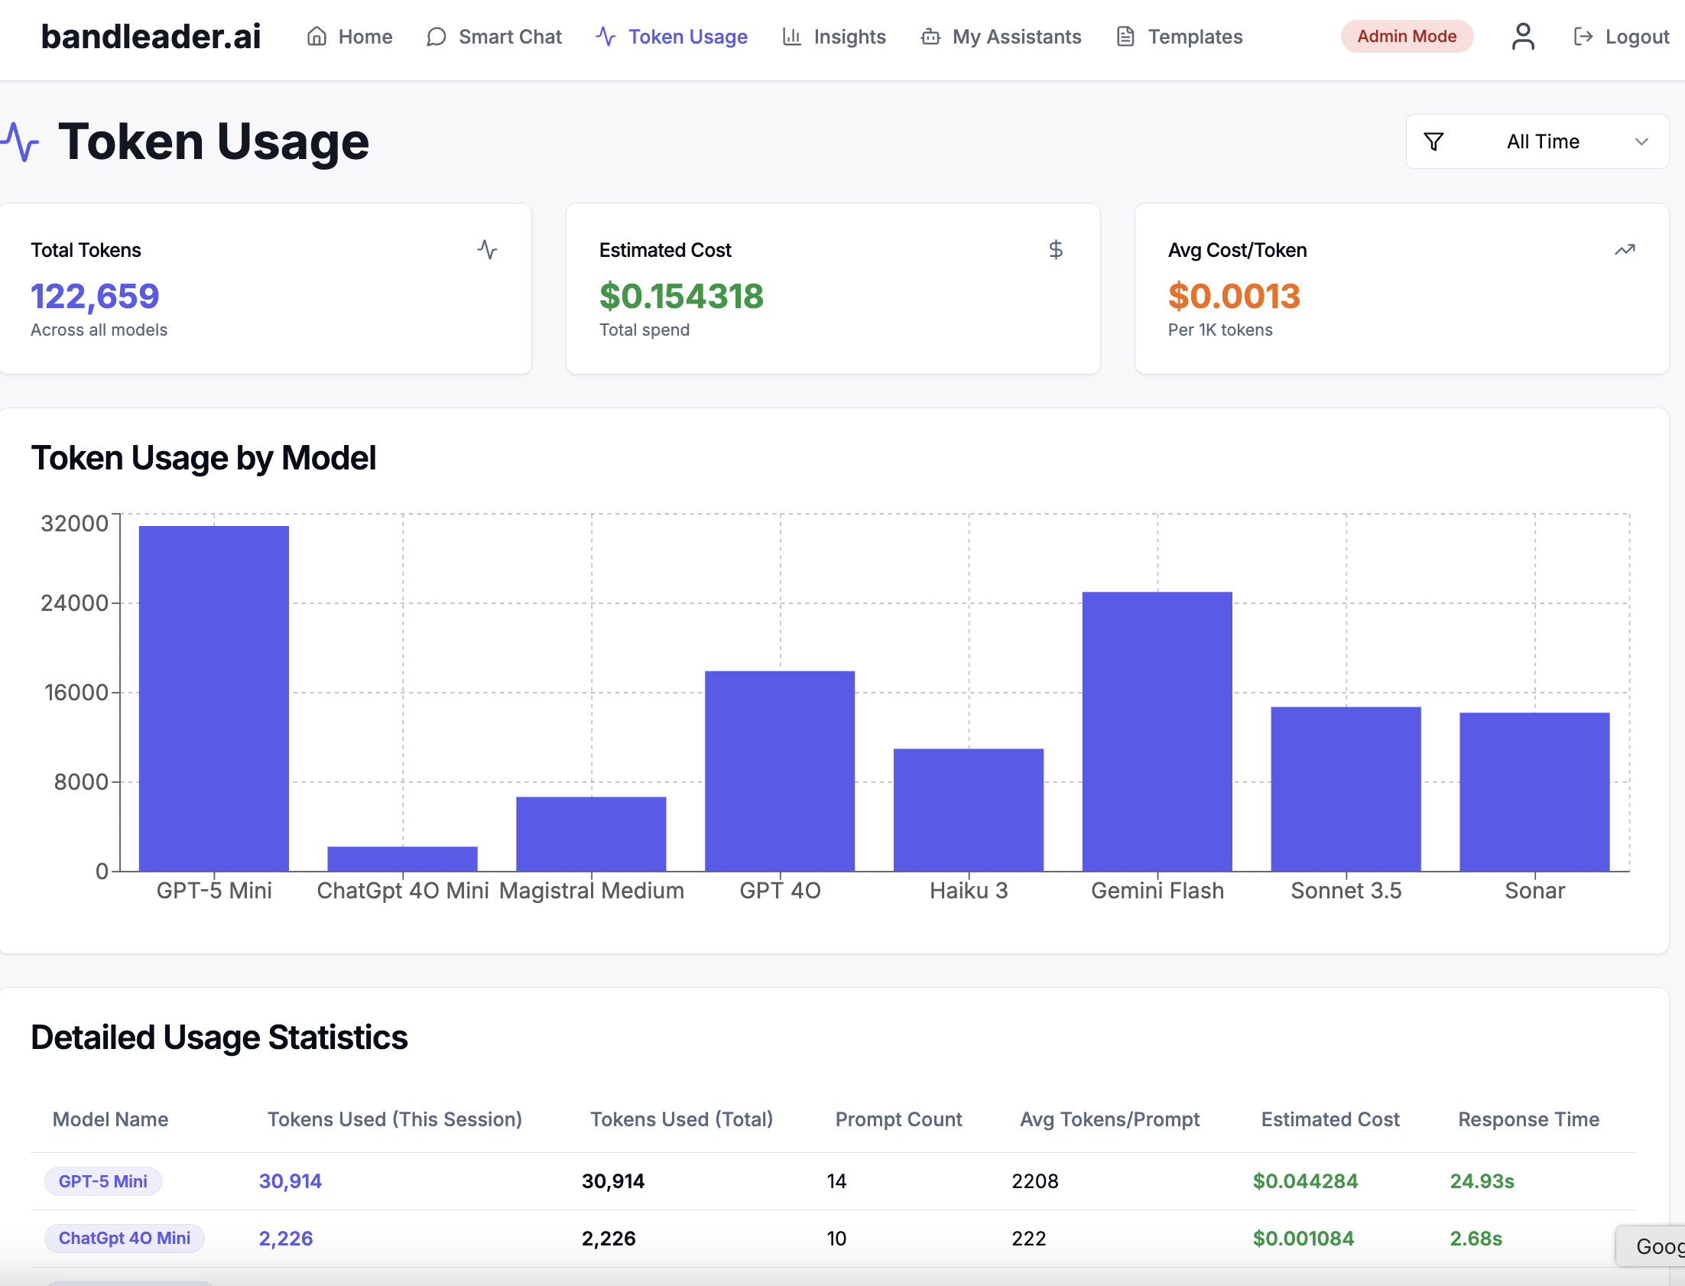Click the My Assistants robot icon
The height and width of the screenshot is (1286, 1685).
(930, 37)
